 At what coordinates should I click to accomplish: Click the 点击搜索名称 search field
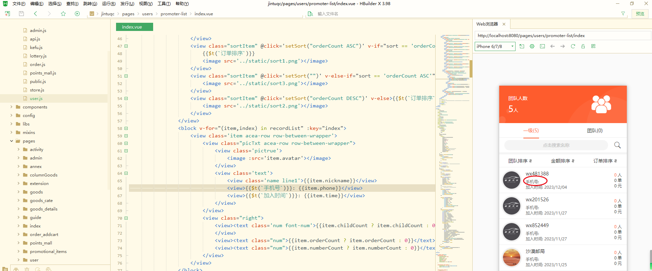pos(556,145)
